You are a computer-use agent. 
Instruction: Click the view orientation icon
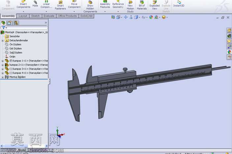(x=118, y=17)
